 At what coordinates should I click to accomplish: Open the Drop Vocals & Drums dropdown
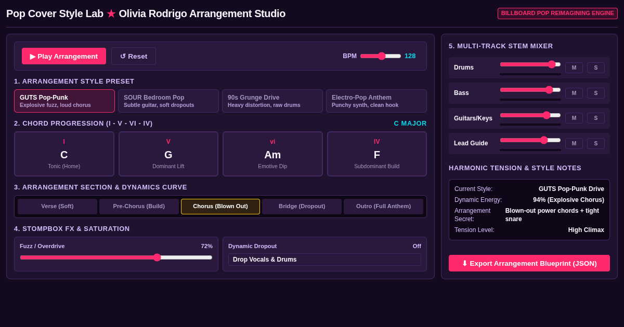click(324, 260)
